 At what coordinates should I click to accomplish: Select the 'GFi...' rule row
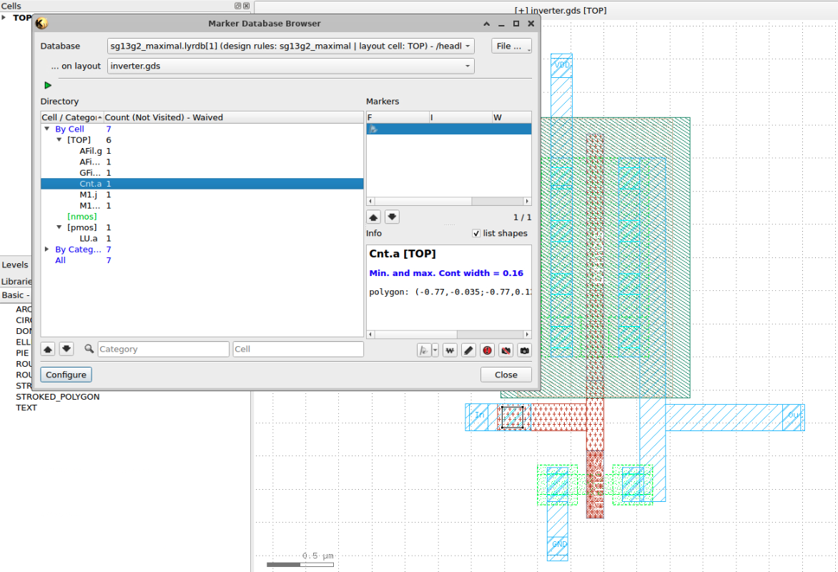[x=202, y=172]
